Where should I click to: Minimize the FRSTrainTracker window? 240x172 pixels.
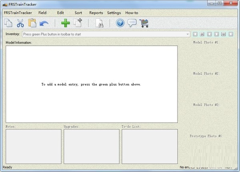212,3
